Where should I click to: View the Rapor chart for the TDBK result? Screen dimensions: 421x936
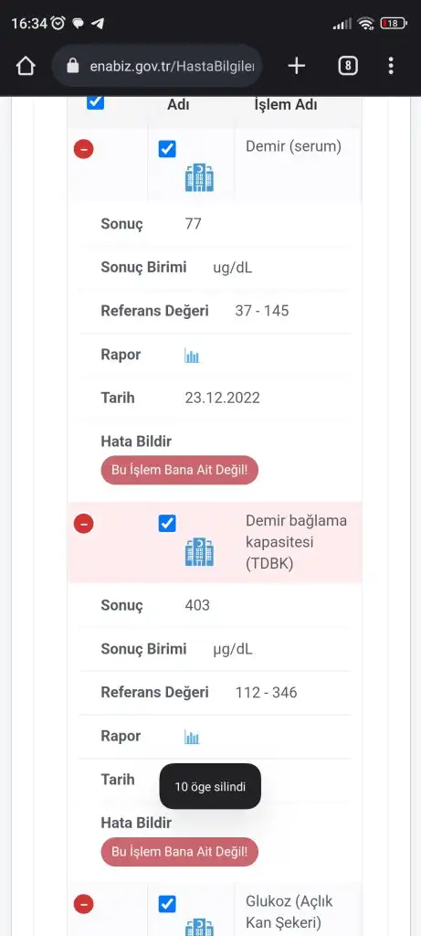[x=192, y=738]
